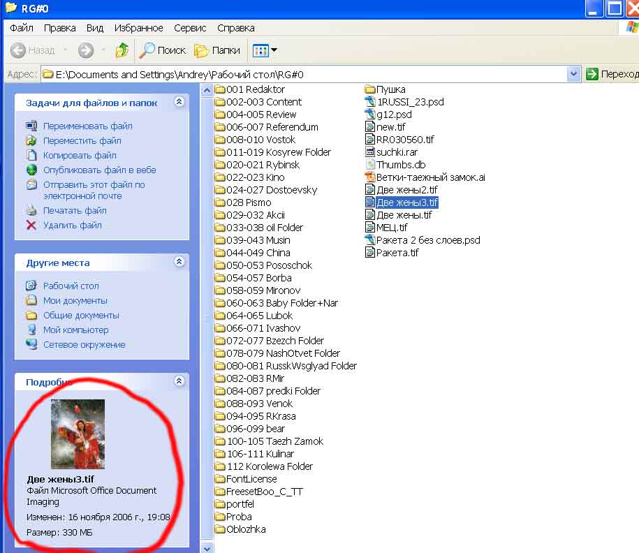Select the file name Две жены.tif
Viewport: 639px width, 553px height.
pos(404,215)
